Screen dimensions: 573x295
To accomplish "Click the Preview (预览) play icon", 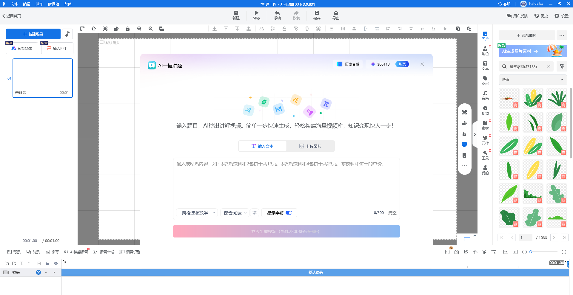I will tap(256, 13).
